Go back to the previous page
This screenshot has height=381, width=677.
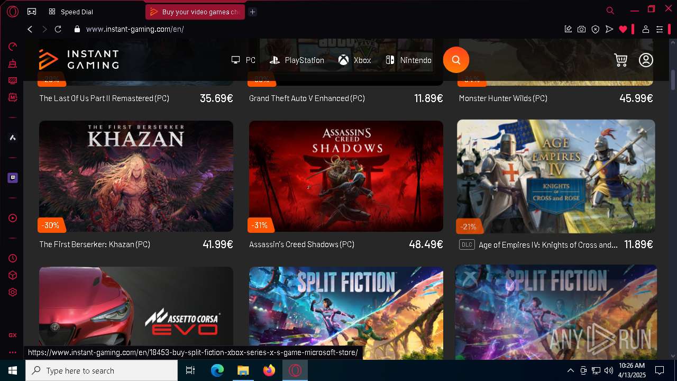[30, 29]
